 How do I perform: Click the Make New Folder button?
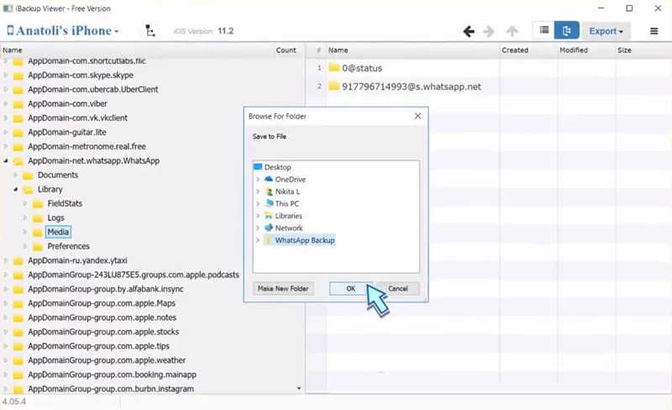pyautogui.click(x=283, y=288)
